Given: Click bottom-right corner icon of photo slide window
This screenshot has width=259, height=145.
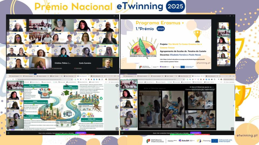Looking at the screenshot, I should click(x=232, y=129).
